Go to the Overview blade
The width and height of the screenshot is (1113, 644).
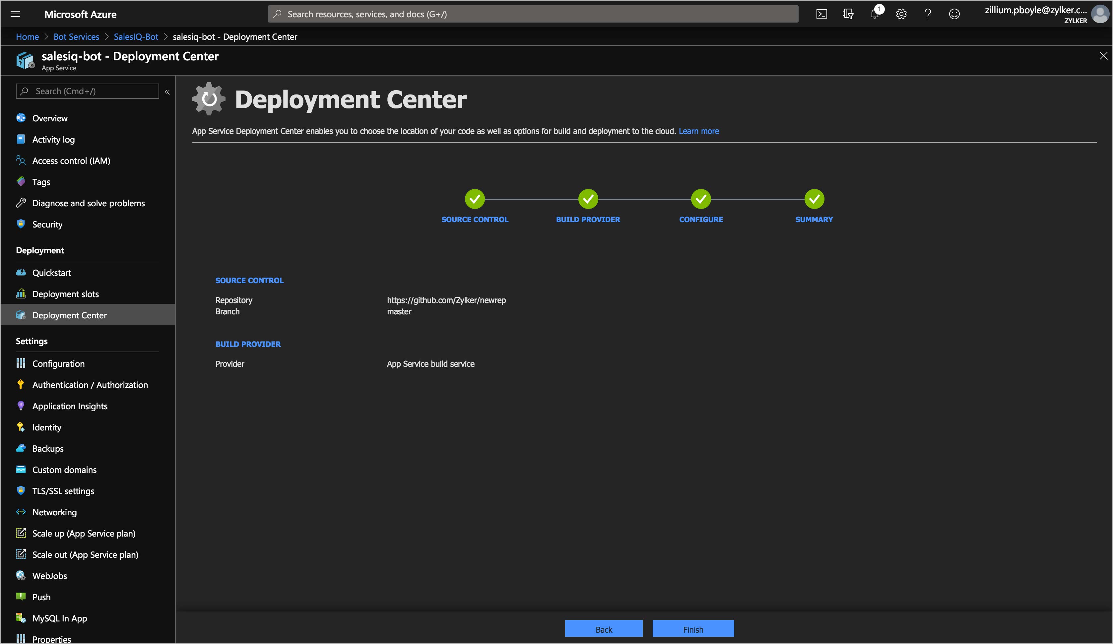[49, 118]
